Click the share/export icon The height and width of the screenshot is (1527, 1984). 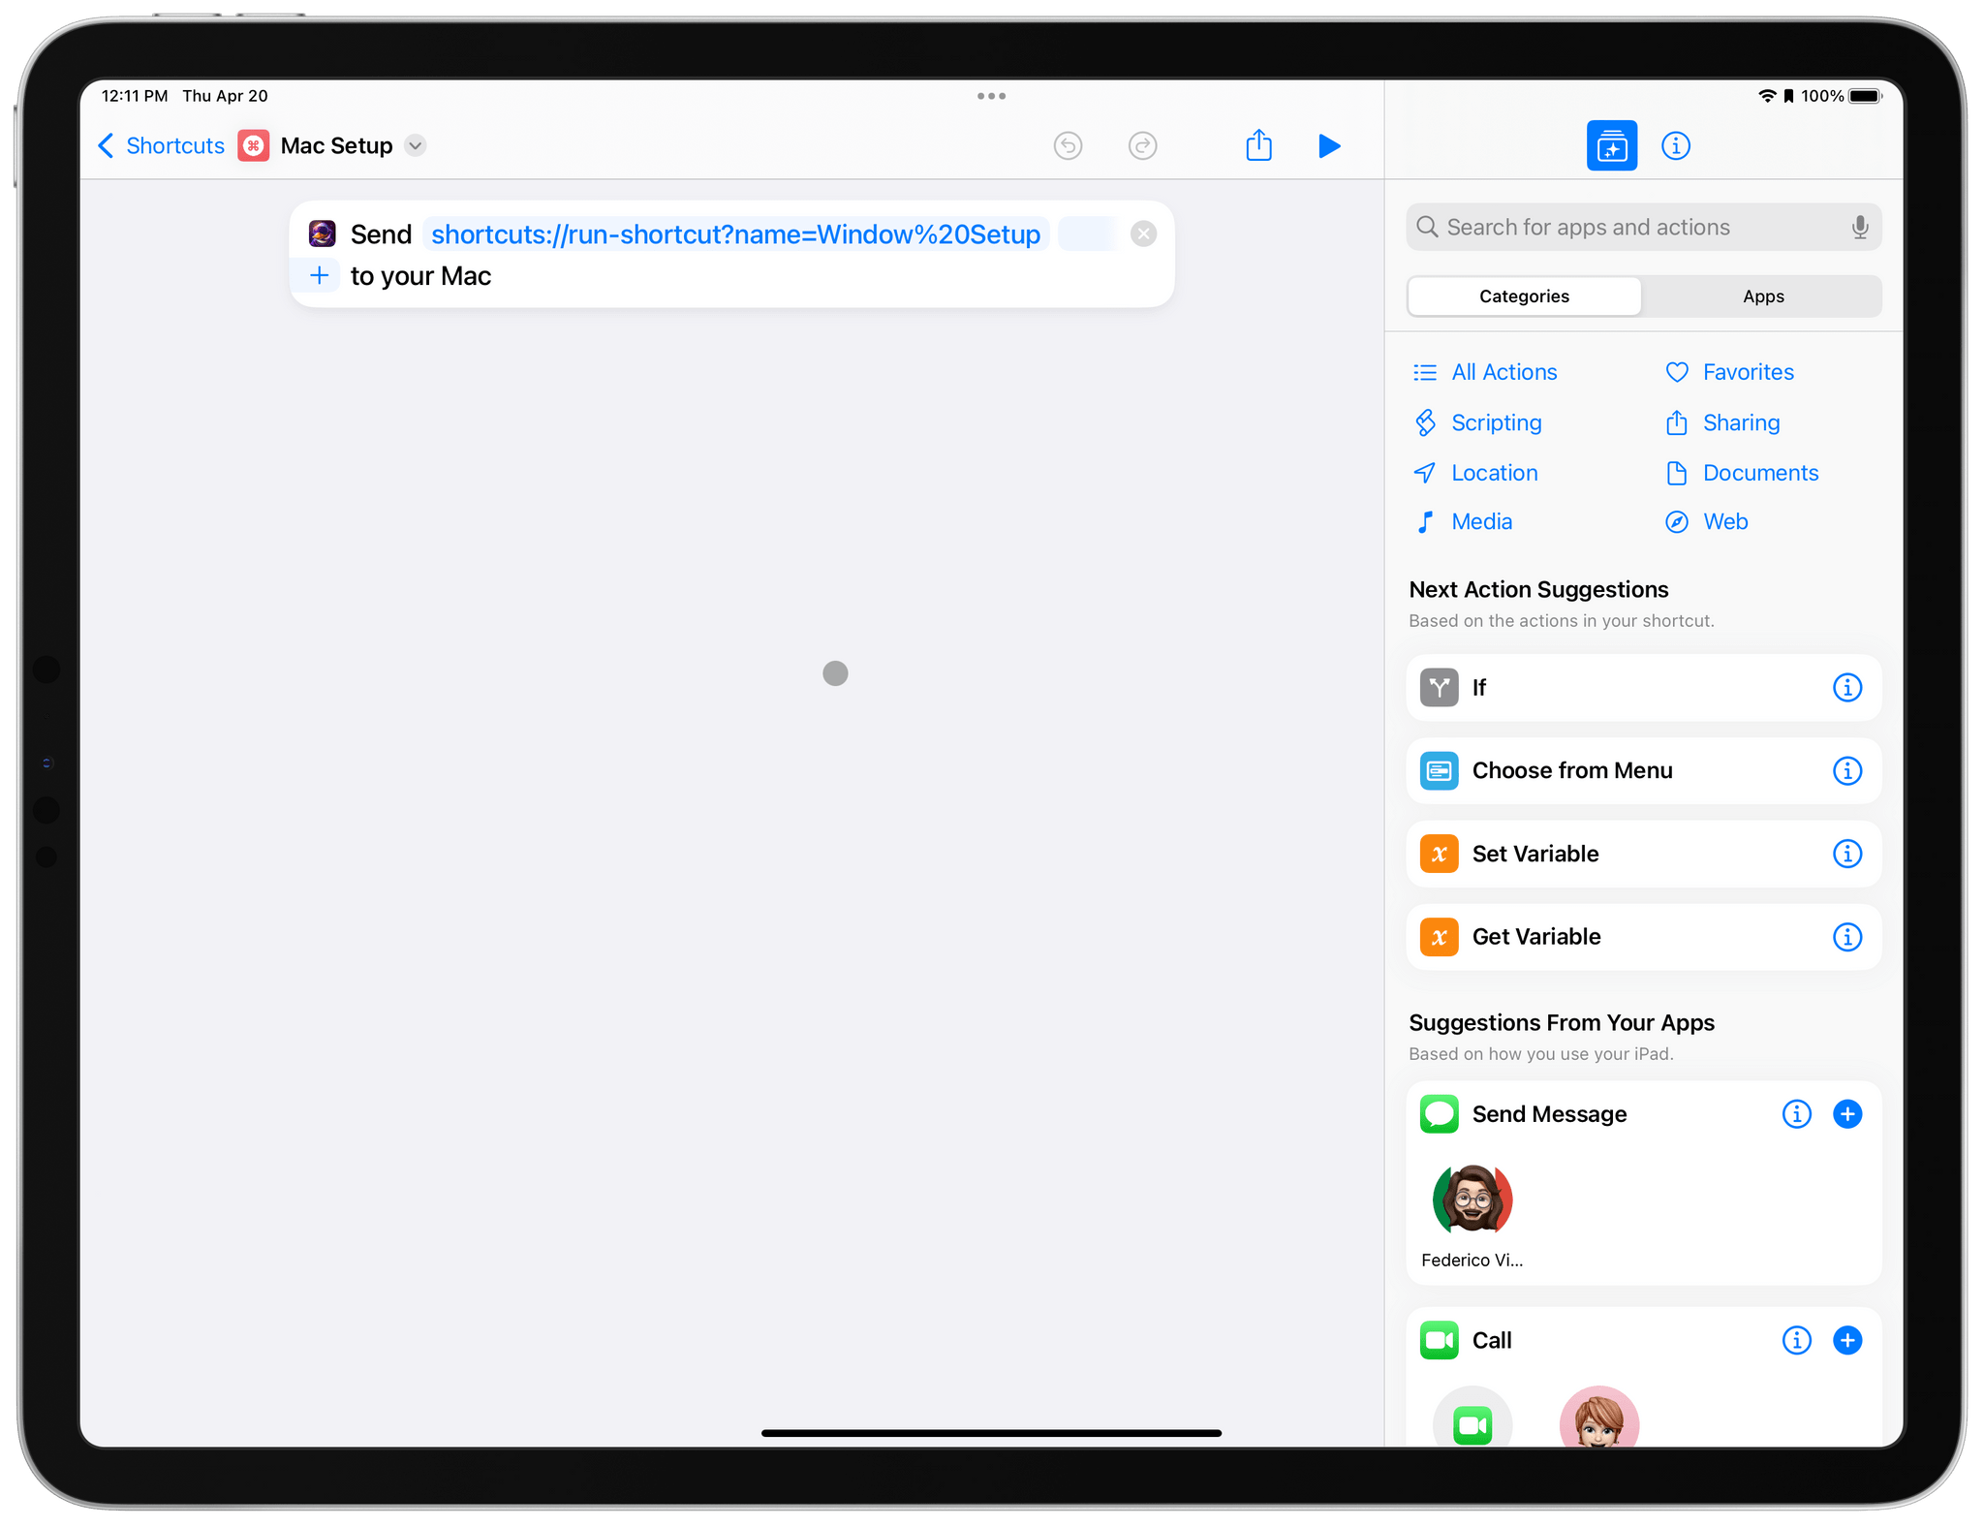pyautogui.click(x=1259, y=146)
